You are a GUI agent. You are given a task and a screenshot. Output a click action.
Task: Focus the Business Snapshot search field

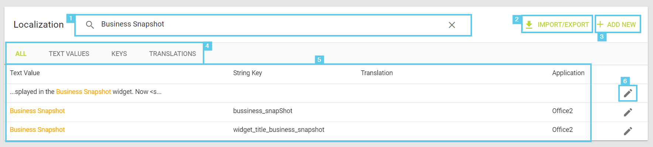click(273, 25)
